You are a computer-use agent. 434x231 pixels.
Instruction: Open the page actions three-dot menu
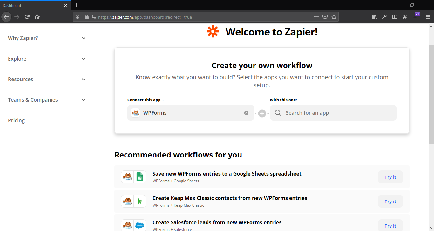pyautogui.click(x=316, y=17)
